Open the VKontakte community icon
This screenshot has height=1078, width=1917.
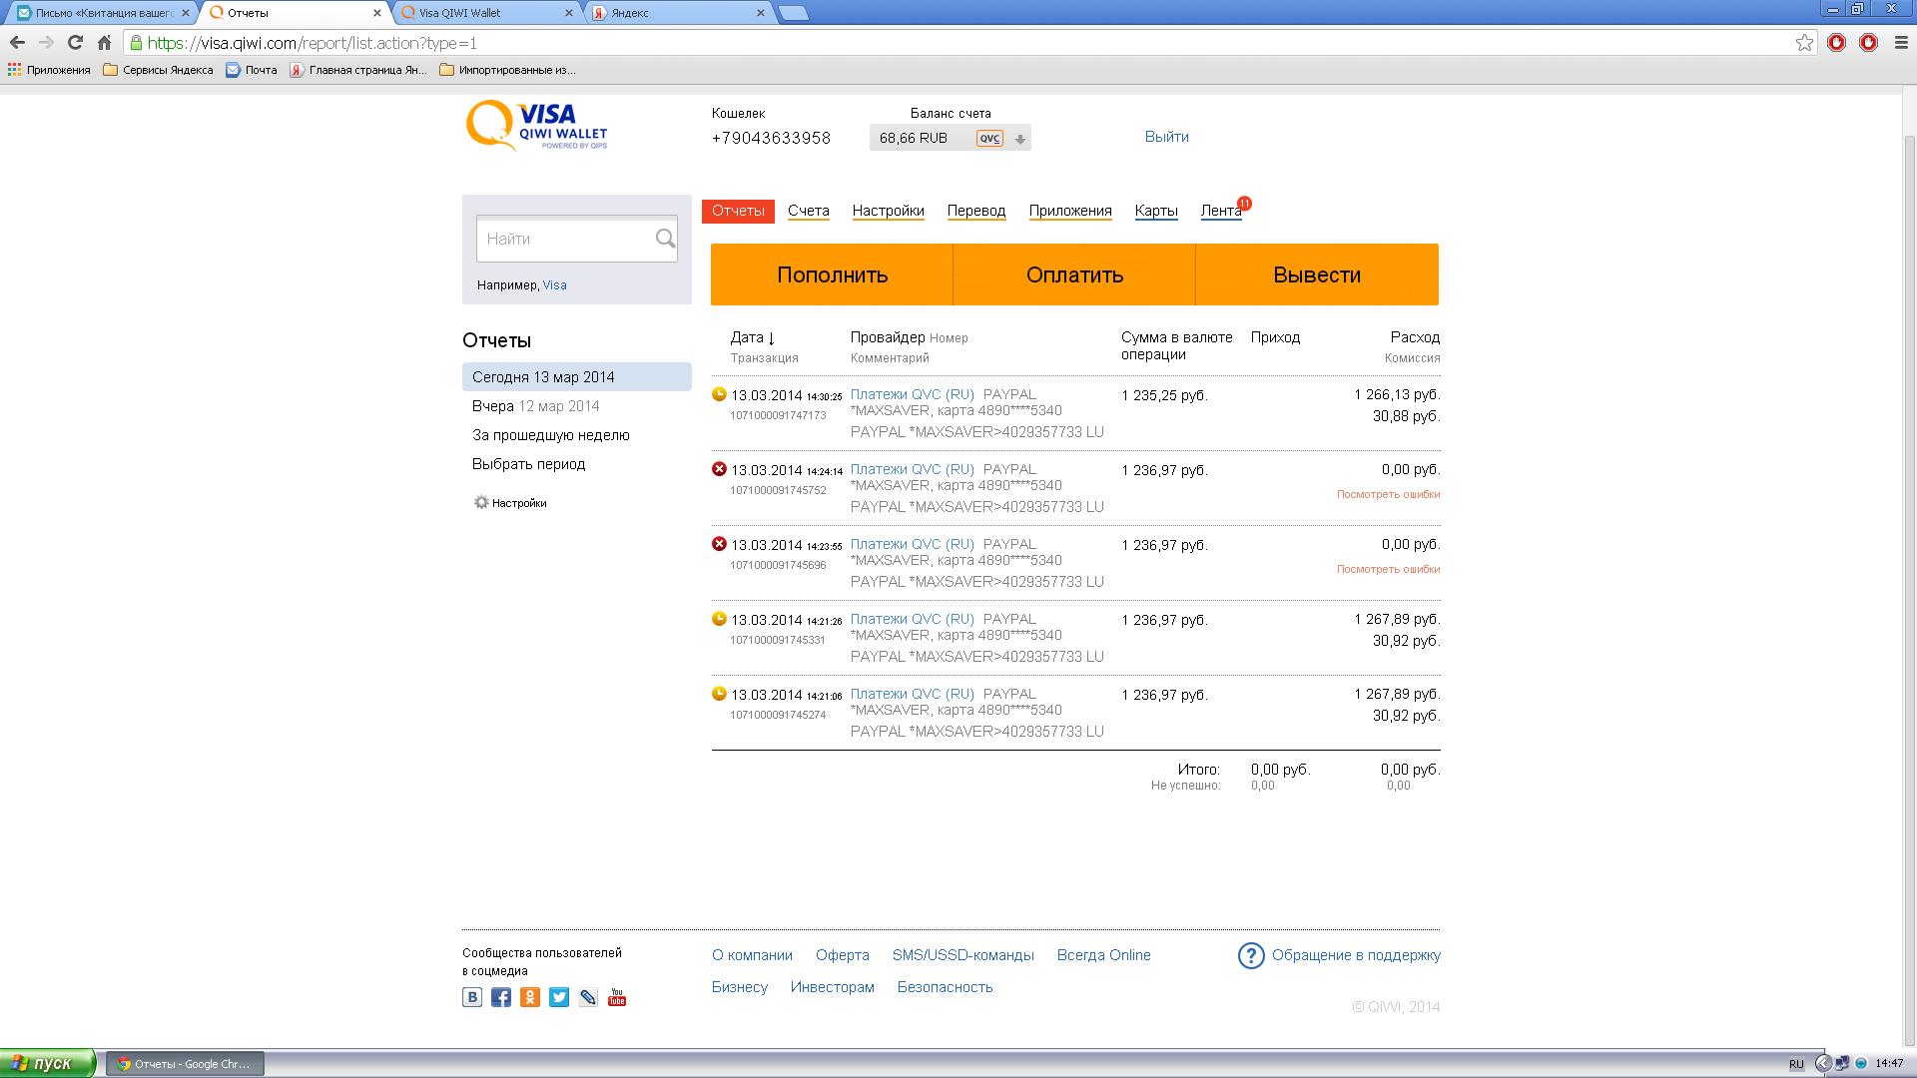472,997
